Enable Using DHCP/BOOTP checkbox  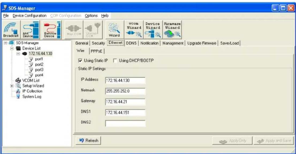pyautogui.click(x=115, y=60)
